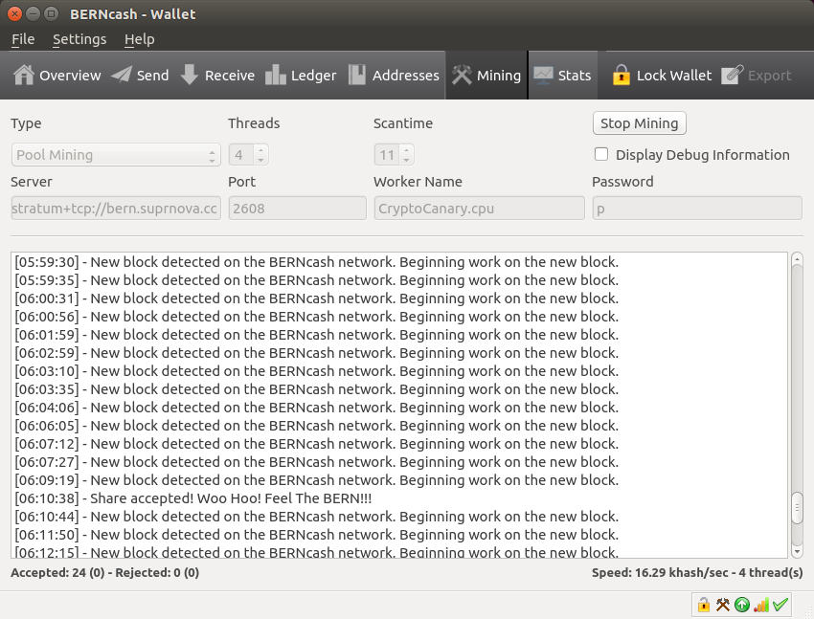The image size is (814, 619).
Task: Close the BERNcash Wallet window
Action: [15, 14]
